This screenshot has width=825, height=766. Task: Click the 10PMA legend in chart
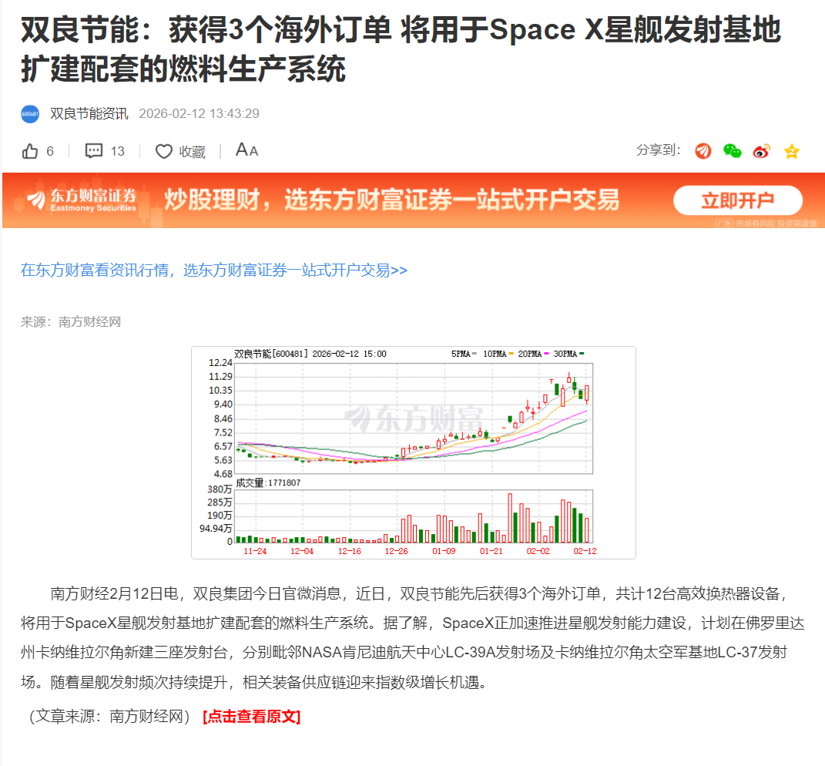click(498, 354)
